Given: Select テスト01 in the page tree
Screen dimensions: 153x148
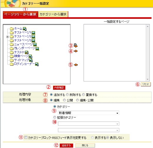Looking at the screenshot, I should click(x=19, y=52).
